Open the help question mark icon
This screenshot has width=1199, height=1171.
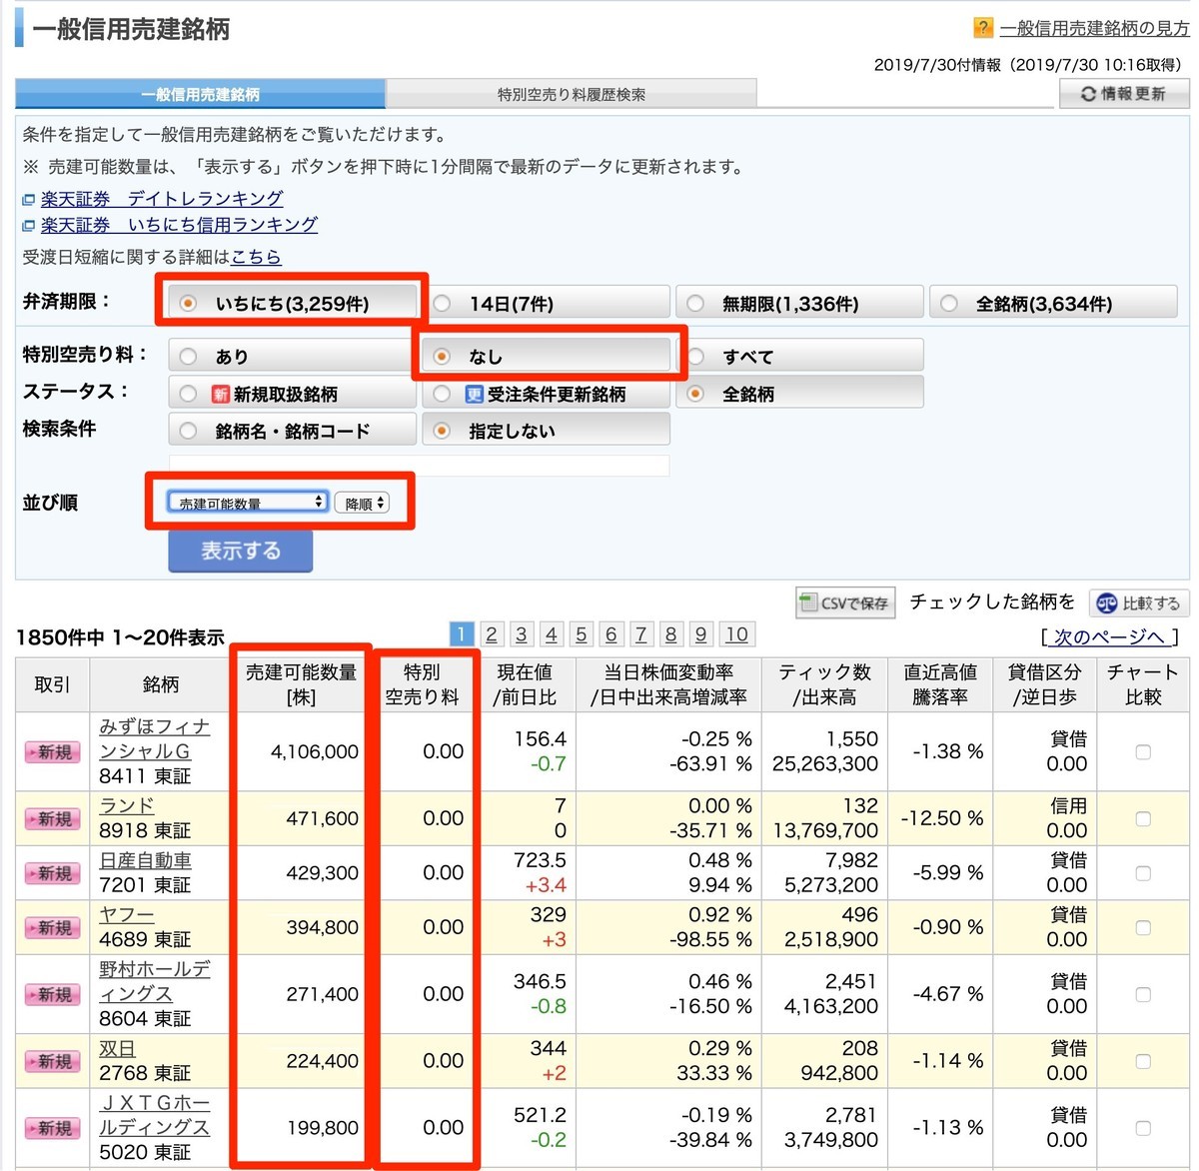(983, 28)
